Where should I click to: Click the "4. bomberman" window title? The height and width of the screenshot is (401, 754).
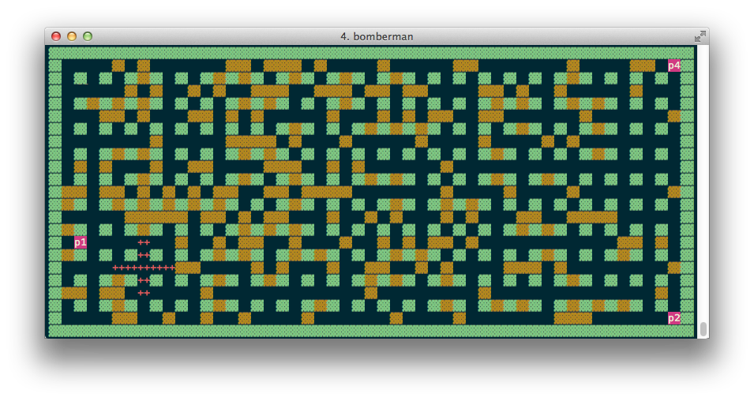pos(377,36)
